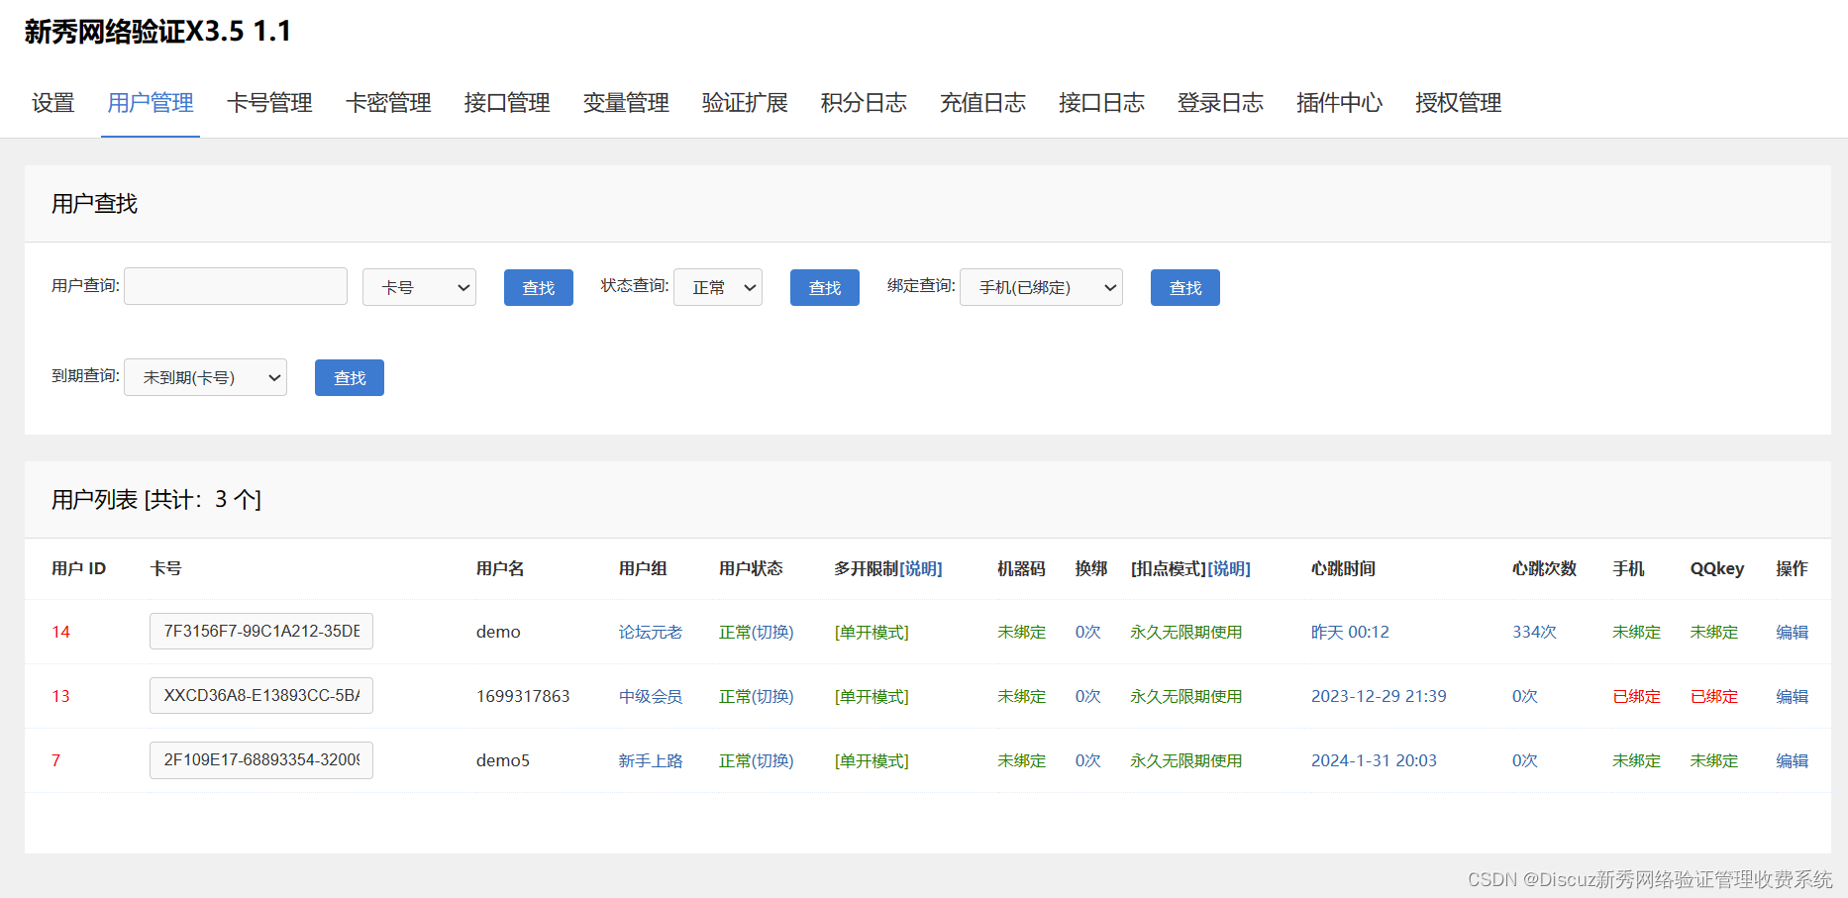Select card number field XXCD36A8-E13893CC

coord(261,695)
